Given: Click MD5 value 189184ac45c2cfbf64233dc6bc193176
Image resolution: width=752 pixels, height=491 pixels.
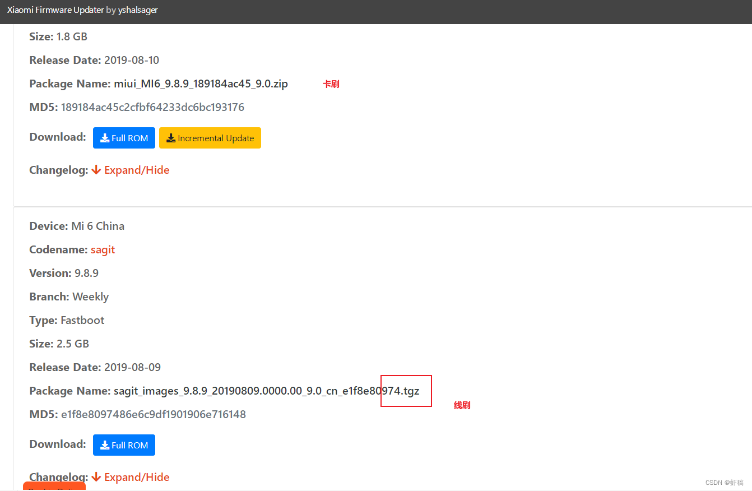Looking at the screenshot, I should click(x=152, y=107).
